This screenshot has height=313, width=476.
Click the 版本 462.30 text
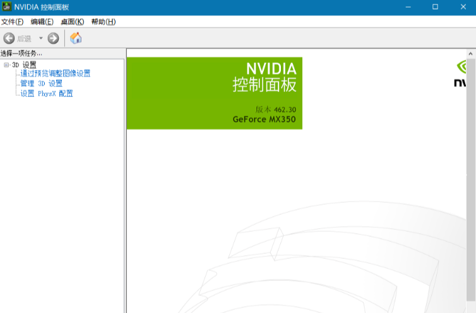click(x=276, y=110)
